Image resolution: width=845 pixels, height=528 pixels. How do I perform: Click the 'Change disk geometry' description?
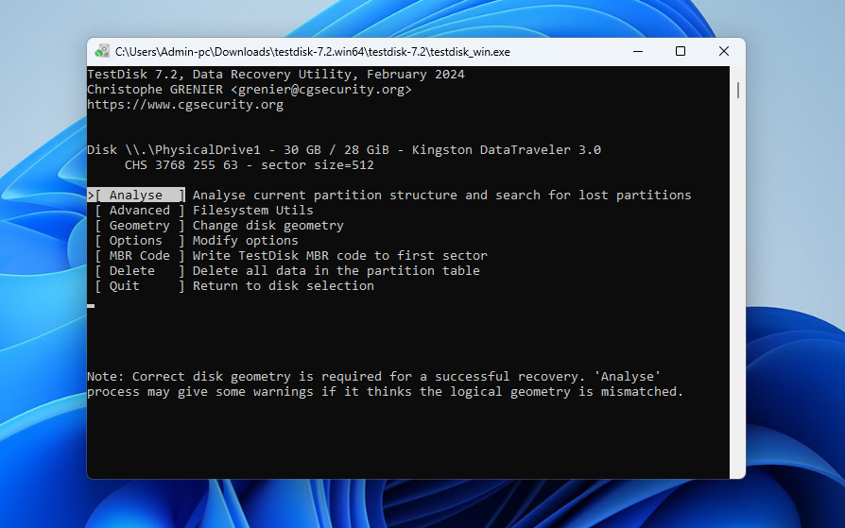268,225
